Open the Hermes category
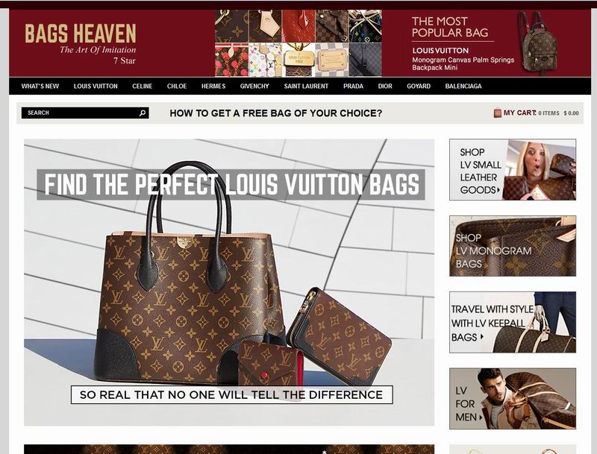Image resolution: width=597 pixels, height=454 pixels. click(x=213, y=86)
